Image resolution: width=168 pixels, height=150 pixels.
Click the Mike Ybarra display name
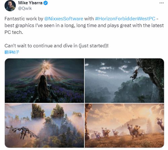pyautogui.click(x=30, y=3)
